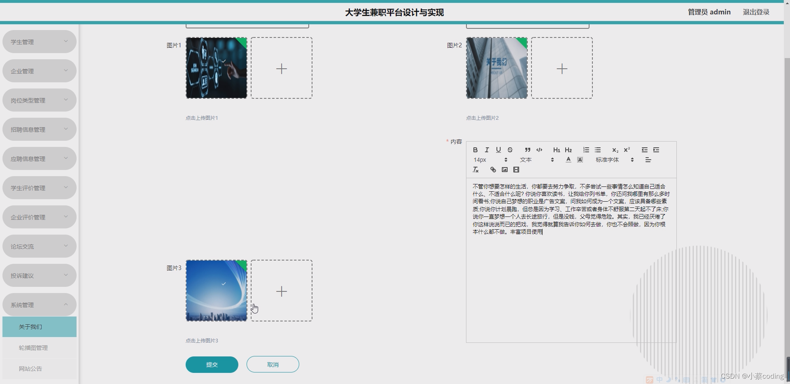Expand the 应聘信息管理 menu
The image size is (790, 384).
click(x=40, y=158)
